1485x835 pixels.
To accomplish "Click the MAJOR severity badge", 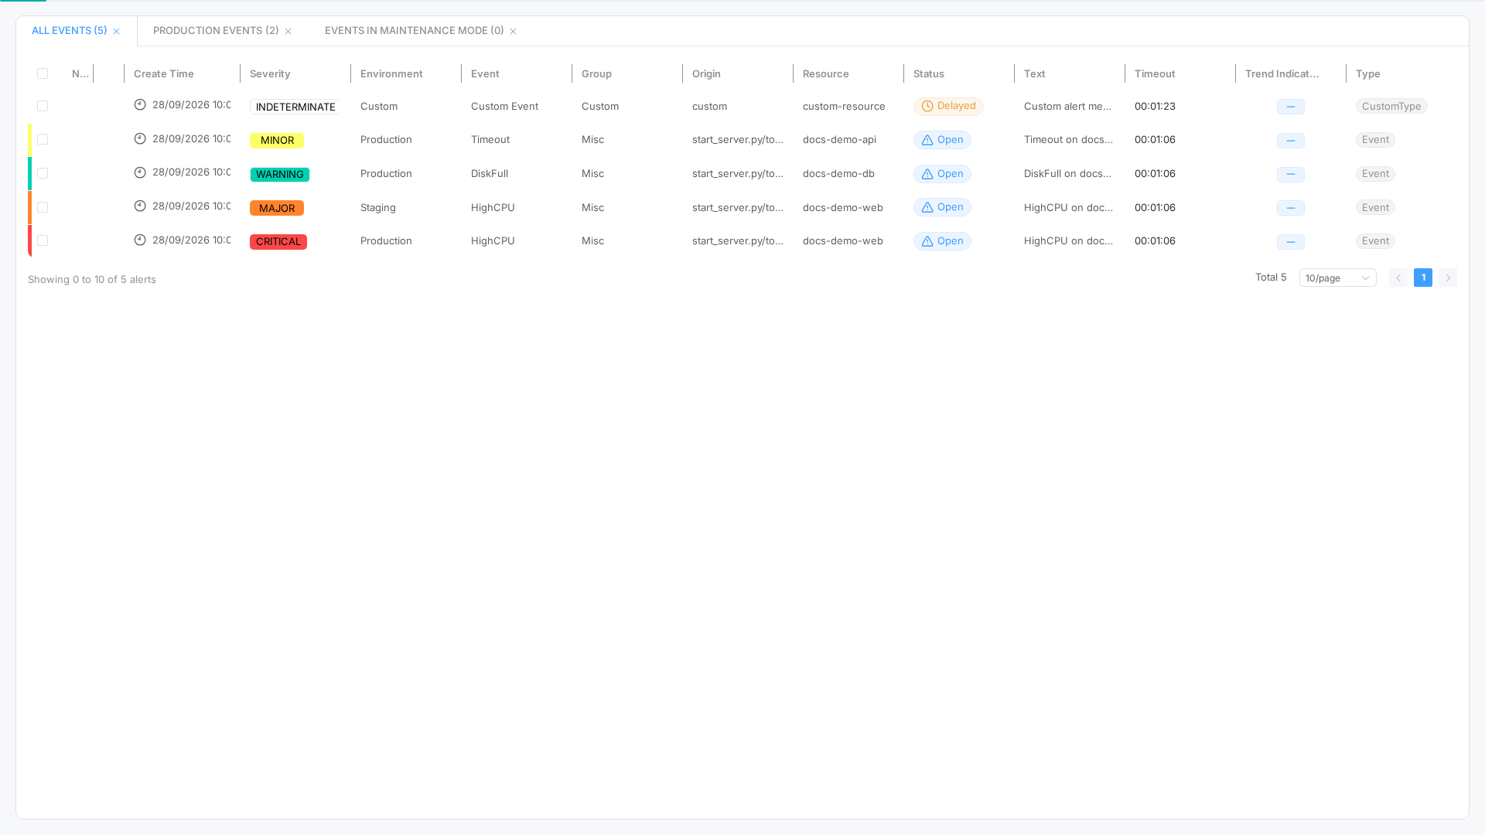I will [x=277, y=208].
